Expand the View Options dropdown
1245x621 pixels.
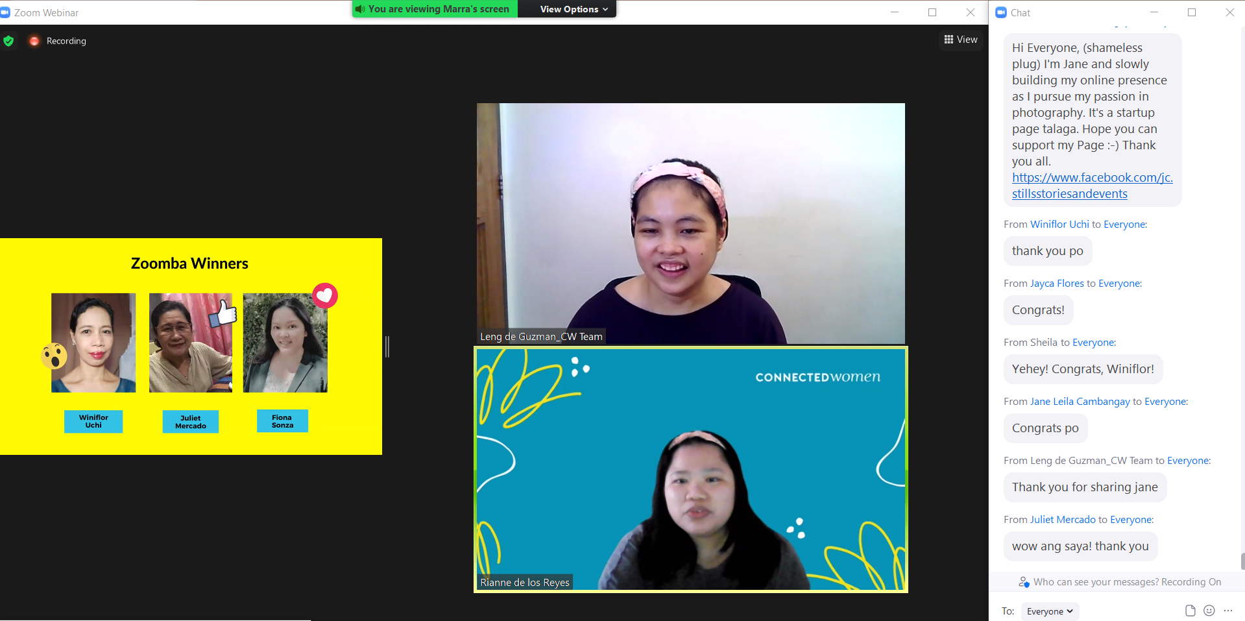tap(574, 9)
